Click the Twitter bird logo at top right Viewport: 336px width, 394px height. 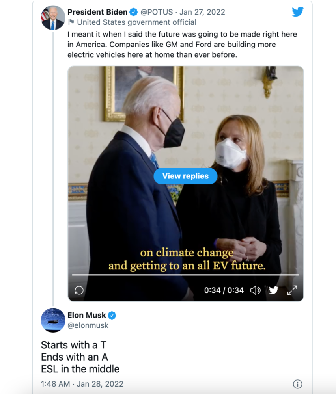tap(298, 12)
